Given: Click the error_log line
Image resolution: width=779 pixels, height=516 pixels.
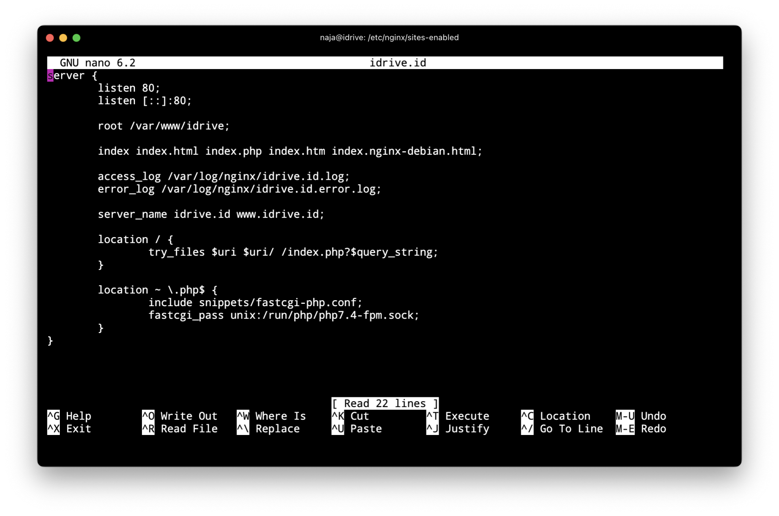Looking at the screenshot, I should tap(239, 189).
